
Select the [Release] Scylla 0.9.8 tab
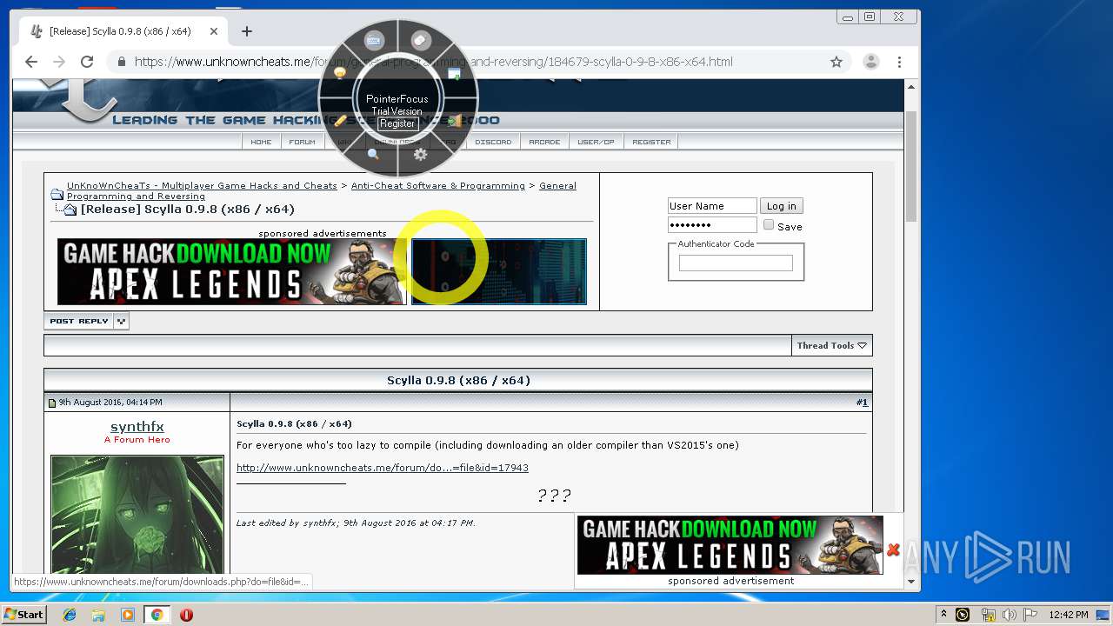coord(123,31)
